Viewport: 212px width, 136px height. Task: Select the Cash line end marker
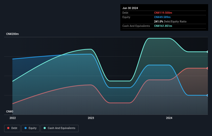click(x=208, y=52)
